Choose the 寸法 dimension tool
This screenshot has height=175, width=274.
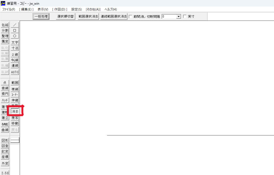pyautogui.click(x=15, y=48)
